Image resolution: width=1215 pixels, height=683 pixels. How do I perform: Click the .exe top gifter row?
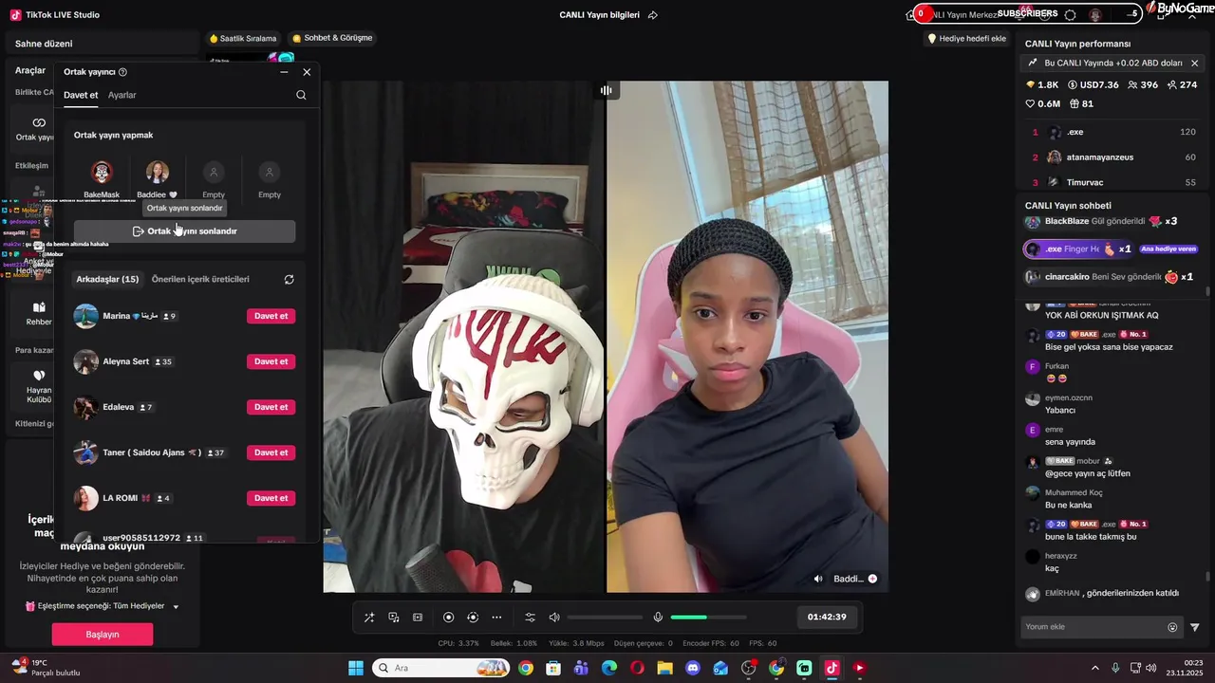pos(1113,132)
